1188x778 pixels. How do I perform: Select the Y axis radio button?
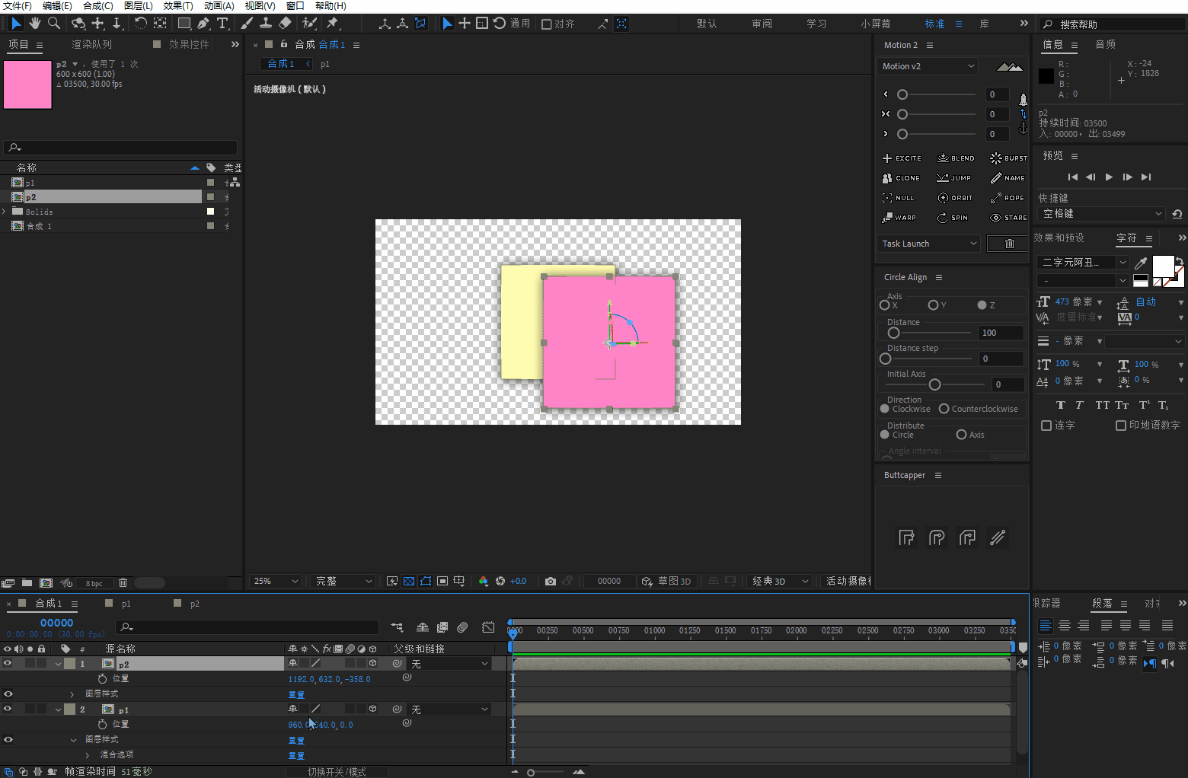coord(933,305)
